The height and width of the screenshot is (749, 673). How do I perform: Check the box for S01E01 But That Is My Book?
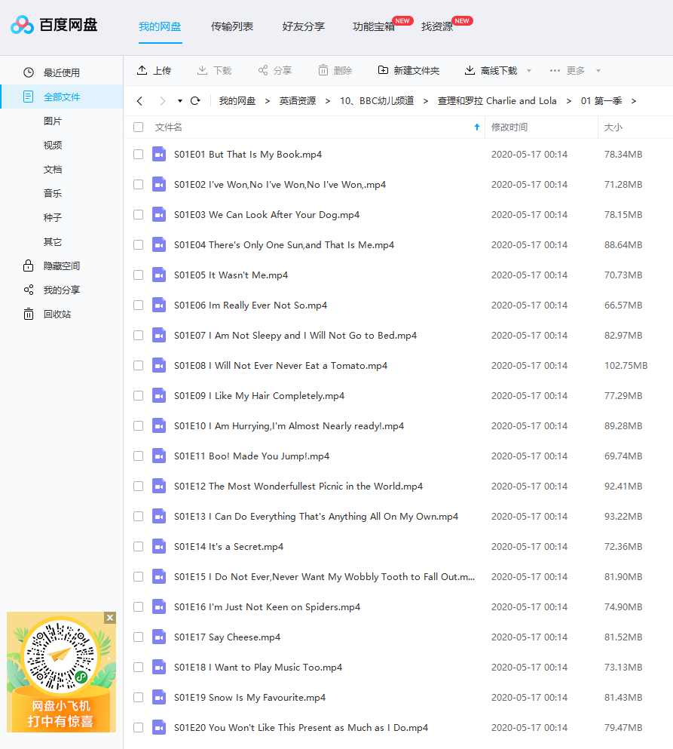pyautogui.click(x=138, y=155)
